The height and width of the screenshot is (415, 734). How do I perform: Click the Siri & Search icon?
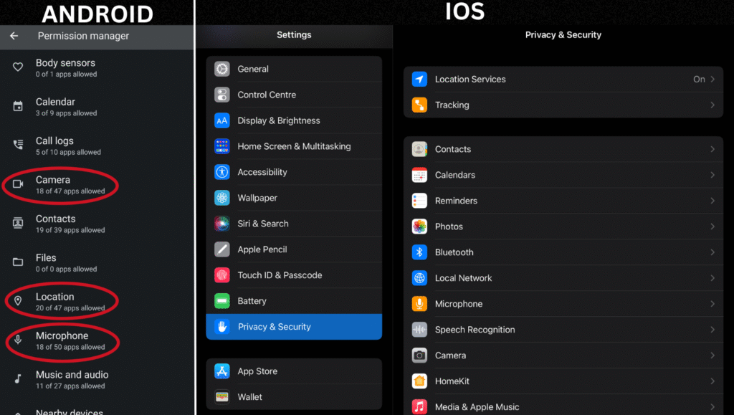pyautogui.click(x=222, y=224)
